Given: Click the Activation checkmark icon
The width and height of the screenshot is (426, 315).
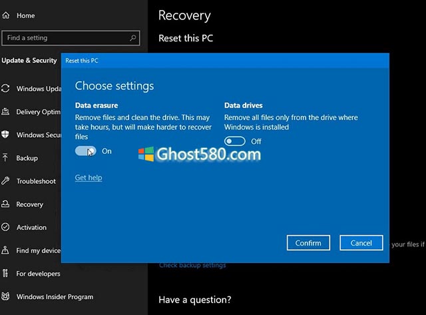Looking at the screenshot, I should point(6,228).
